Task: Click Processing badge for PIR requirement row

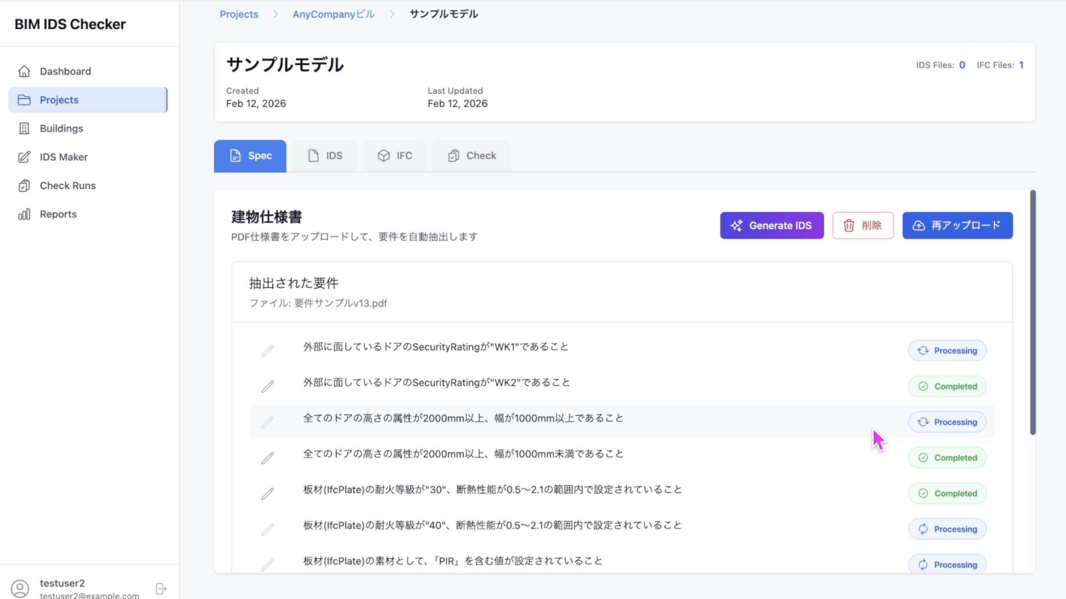Action: [947, 564]
